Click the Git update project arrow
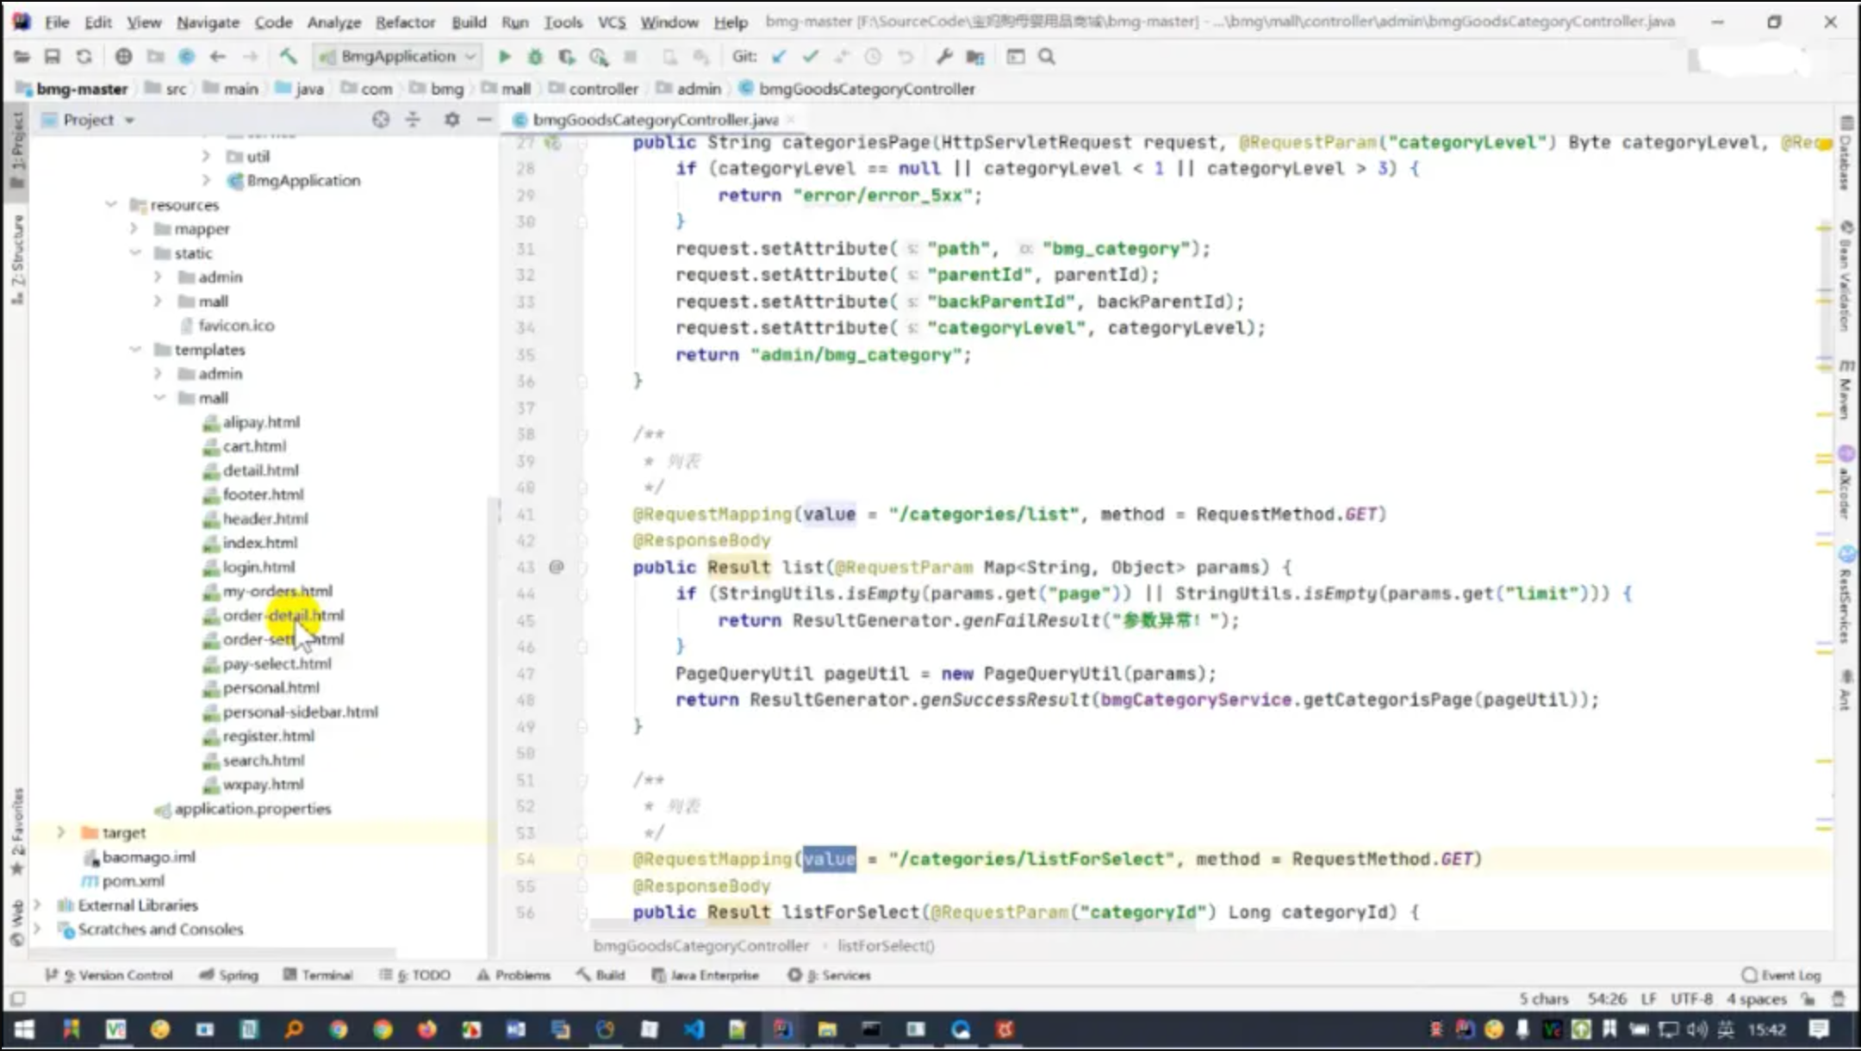The height and width of the screenshot is (1051, 1861). click(779, 57)
